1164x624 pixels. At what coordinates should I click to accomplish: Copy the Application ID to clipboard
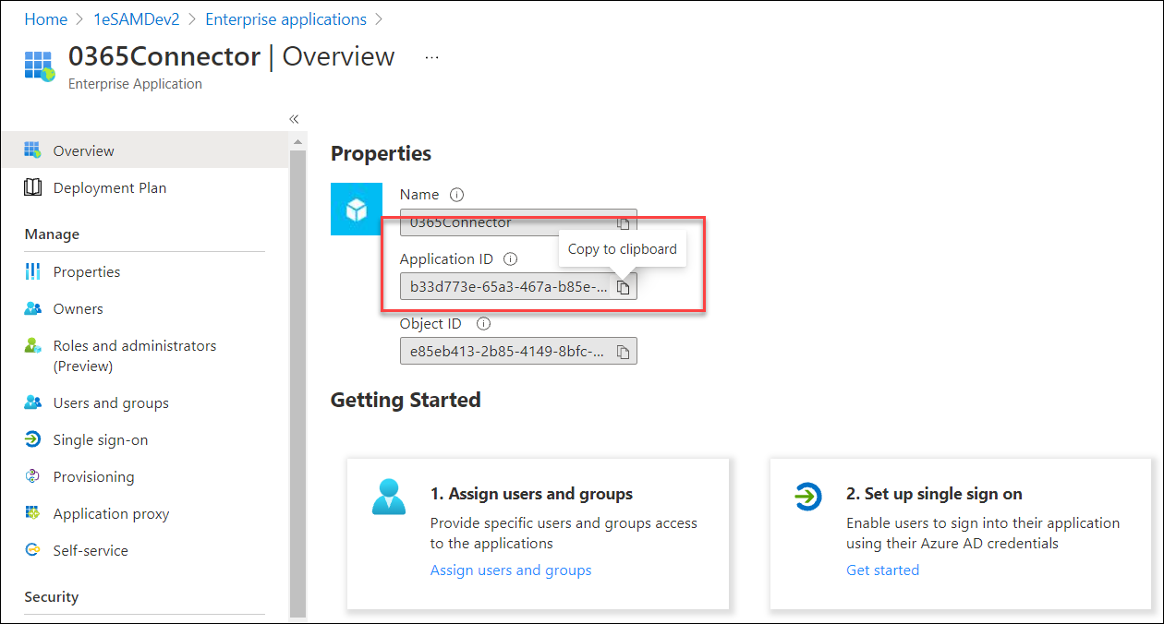pyautogui.click(x=624, y=288)
